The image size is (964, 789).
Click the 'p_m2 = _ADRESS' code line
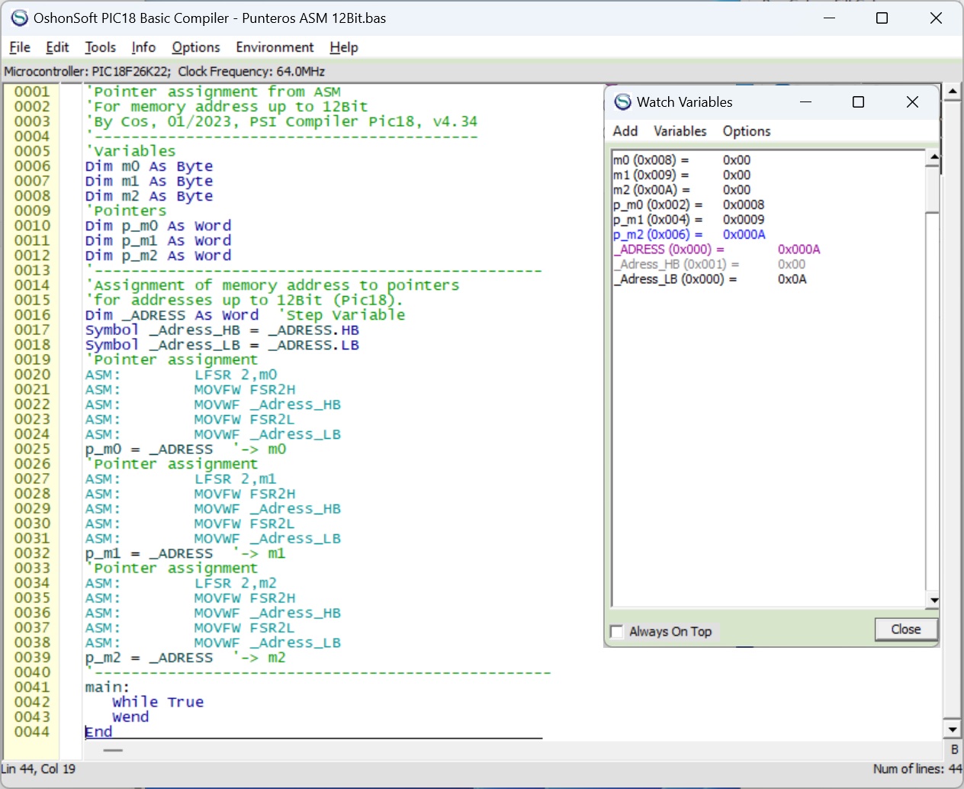pos(186,658)
